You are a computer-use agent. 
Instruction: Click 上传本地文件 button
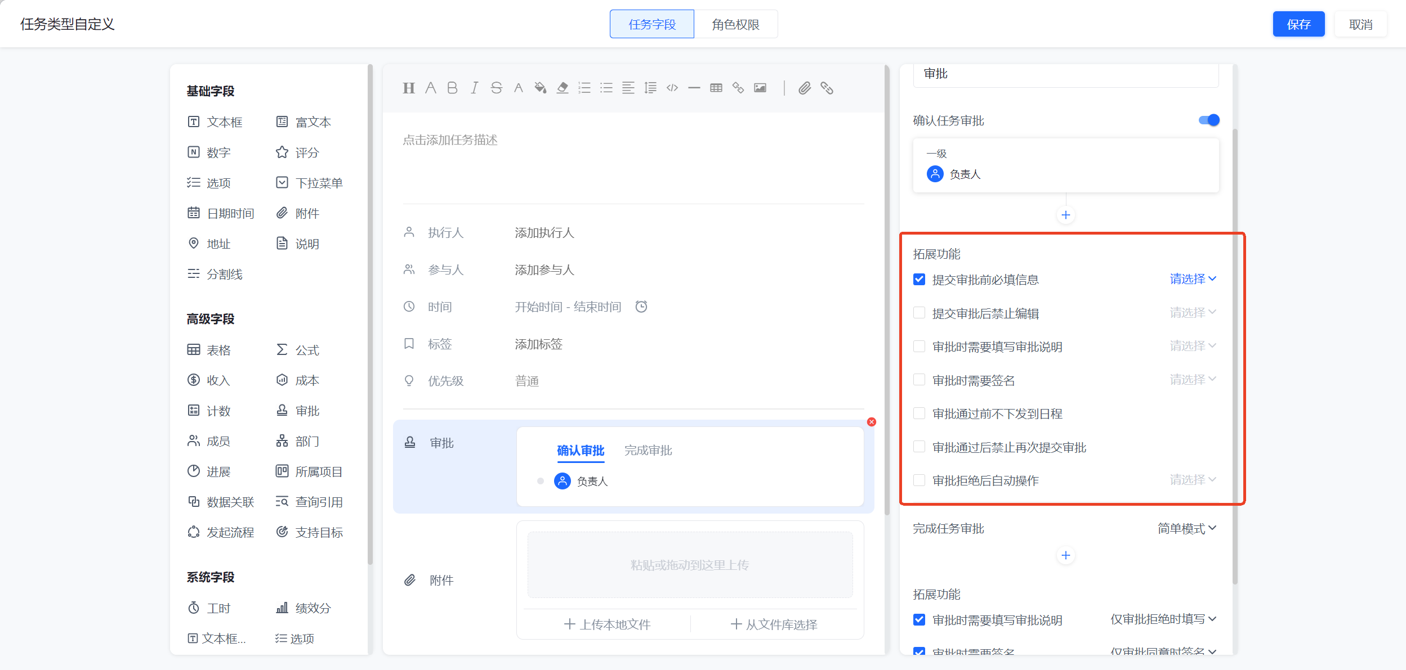coord(607,624)
